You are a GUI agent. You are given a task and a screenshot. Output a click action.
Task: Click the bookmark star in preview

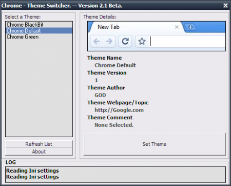pos(142,41)
